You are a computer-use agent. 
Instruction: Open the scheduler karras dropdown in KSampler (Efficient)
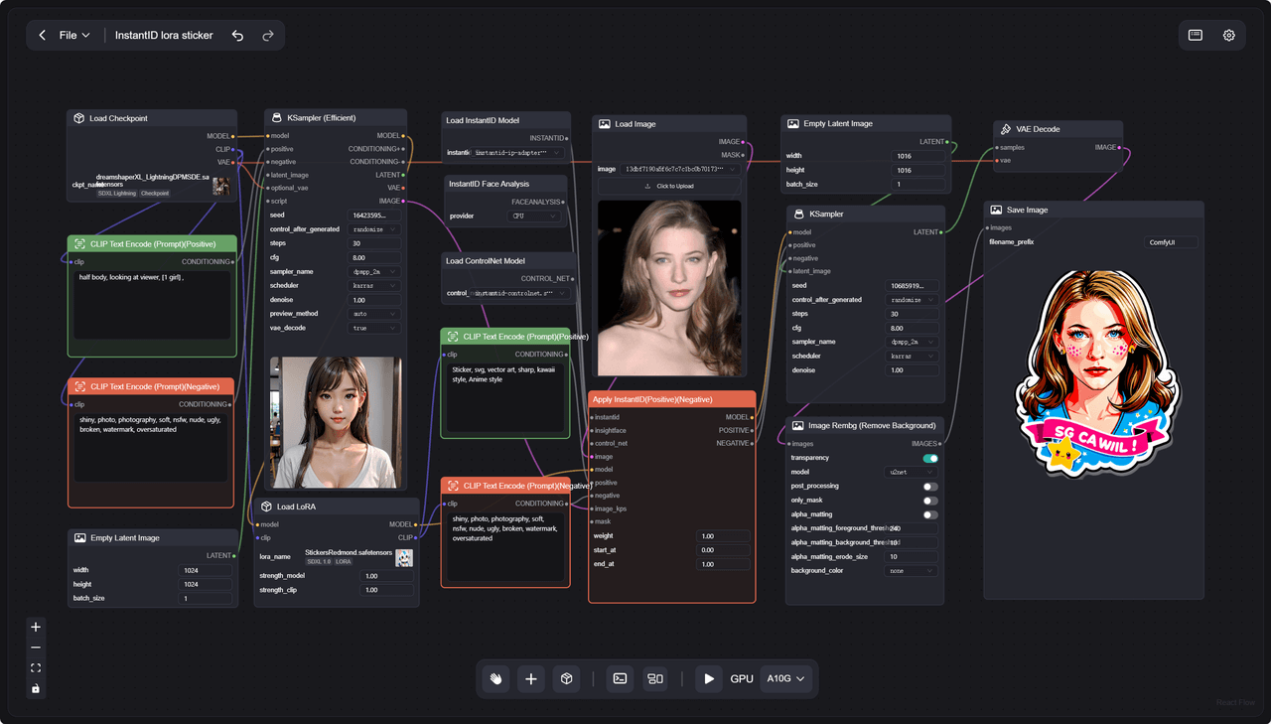pos(374,285)
